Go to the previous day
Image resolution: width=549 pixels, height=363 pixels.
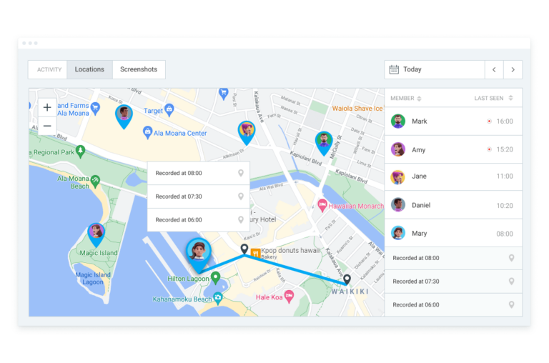pos(494,69)
